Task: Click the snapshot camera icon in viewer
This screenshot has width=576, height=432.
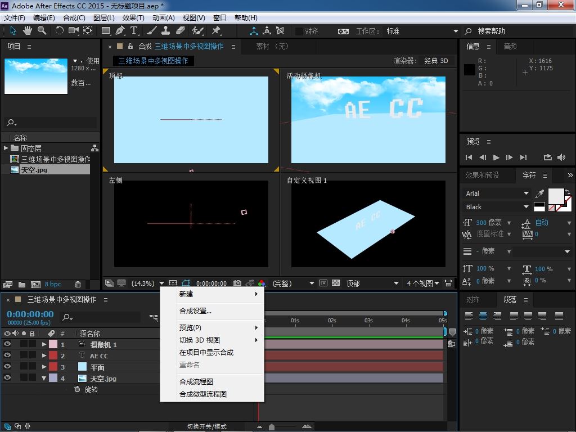Action: click(237, 283)
